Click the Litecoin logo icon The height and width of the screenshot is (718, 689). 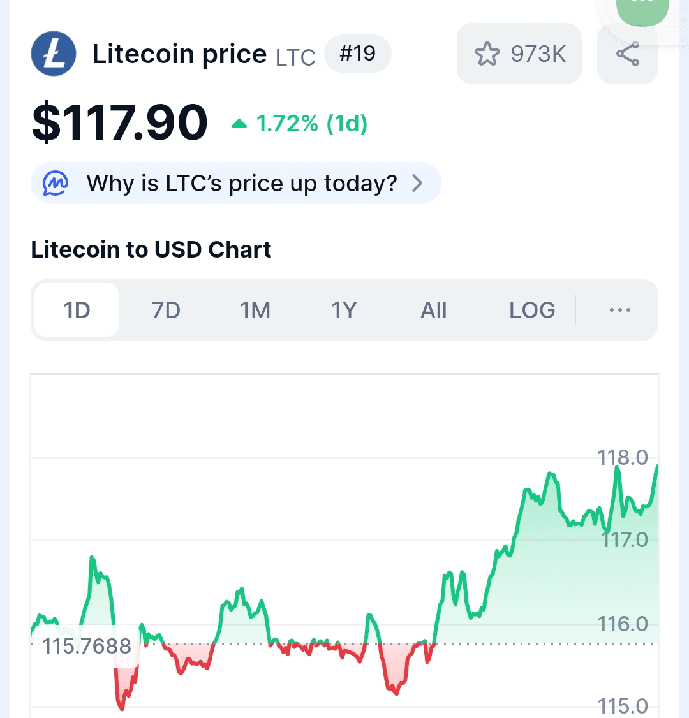54,54
